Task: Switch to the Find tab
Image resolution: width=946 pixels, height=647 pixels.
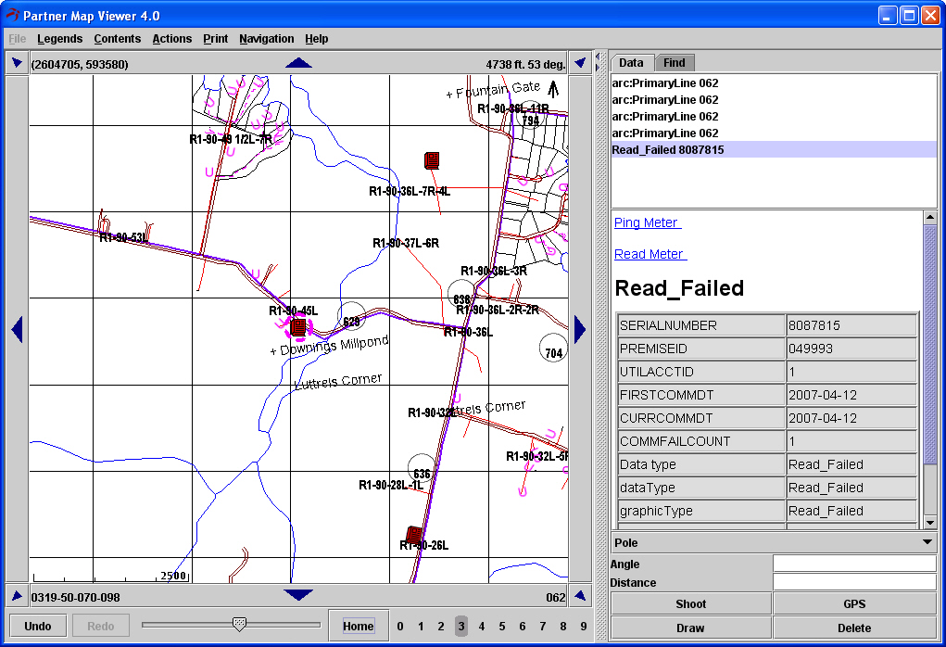Action: pos(674,63)
